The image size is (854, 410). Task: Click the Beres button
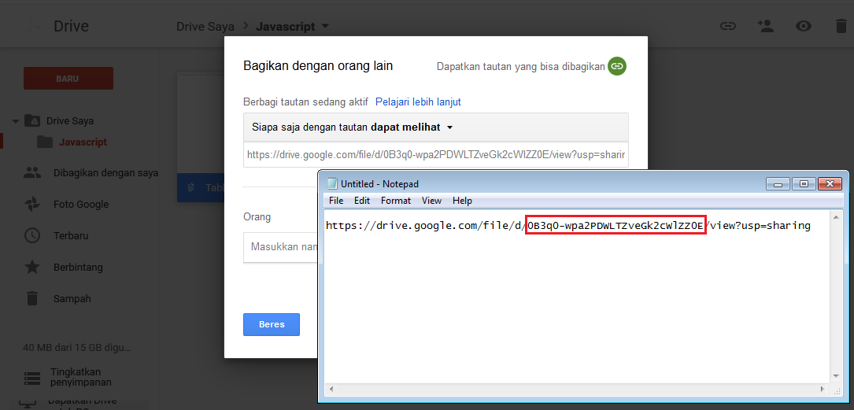[x=272, y=324]
